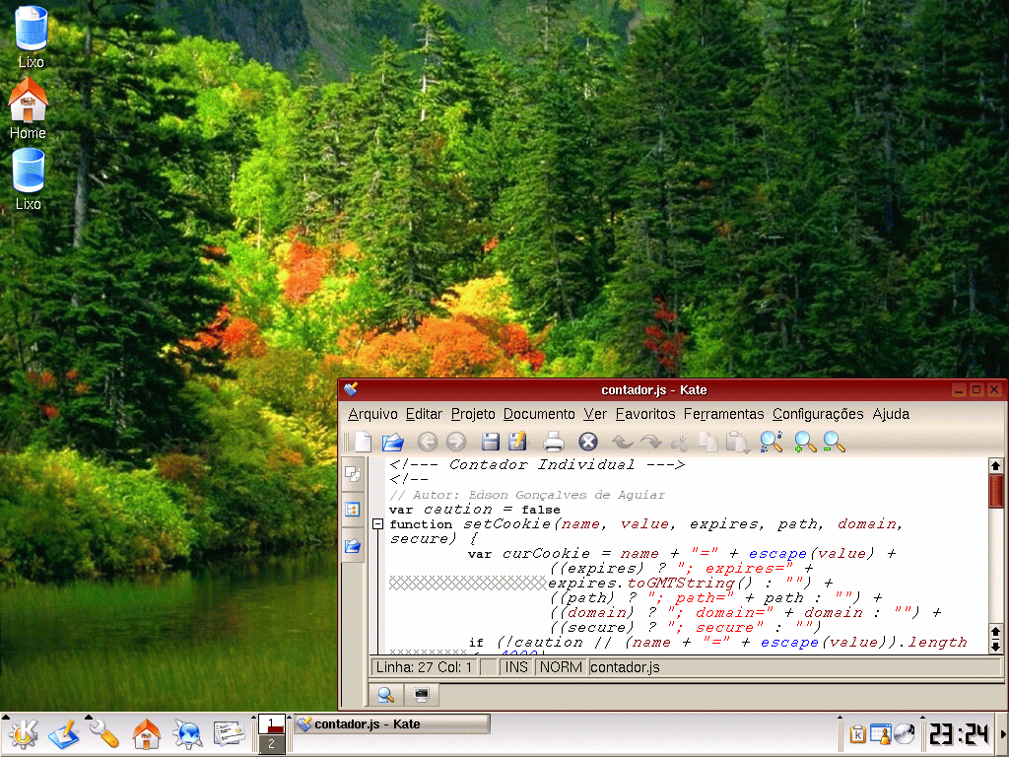The width and height of the screenshot is (1009, 757).
Task: Open Find in Files bottom panel tab
Action: [x=385, y=695]
